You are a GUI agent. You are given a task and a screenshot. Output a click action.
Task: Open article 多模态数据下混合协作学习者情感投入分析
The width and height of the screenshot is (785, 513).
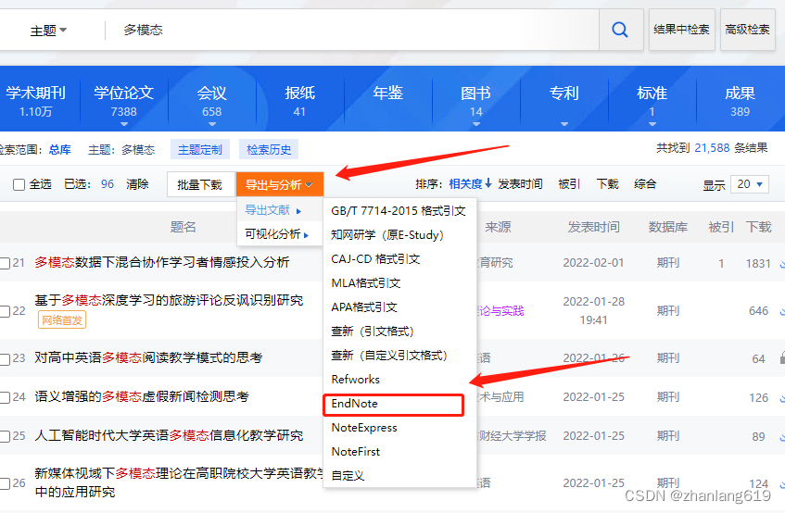point(161,262)
